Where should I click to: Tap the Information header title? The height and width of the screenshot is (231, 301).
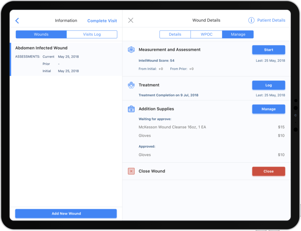(66, 21)
